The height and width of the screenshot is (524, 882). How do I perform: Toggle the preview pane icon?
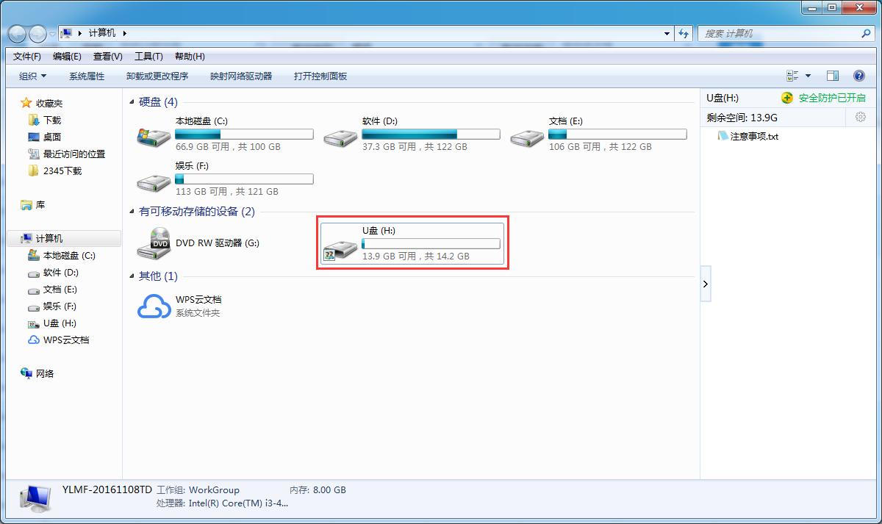click(833, 76)
